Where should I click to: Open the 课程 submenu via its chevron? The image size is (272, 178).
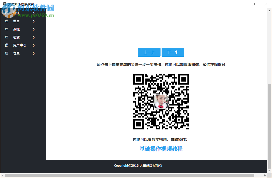tap(34, 29)
